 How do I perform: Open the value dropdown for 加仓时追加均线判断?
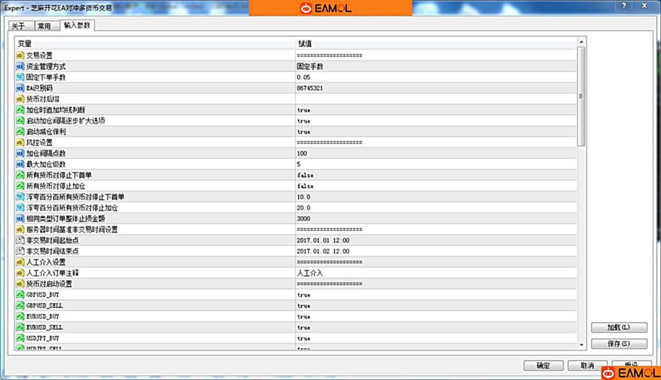click(304, 110)
